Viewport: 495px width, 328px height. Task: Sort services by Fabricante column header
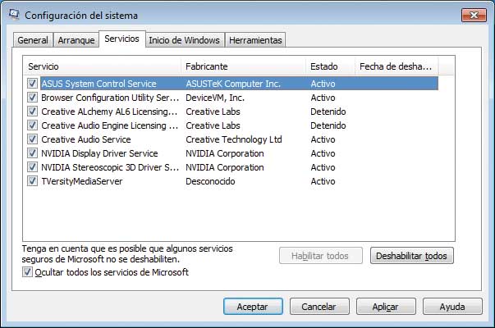click(242, 66)
